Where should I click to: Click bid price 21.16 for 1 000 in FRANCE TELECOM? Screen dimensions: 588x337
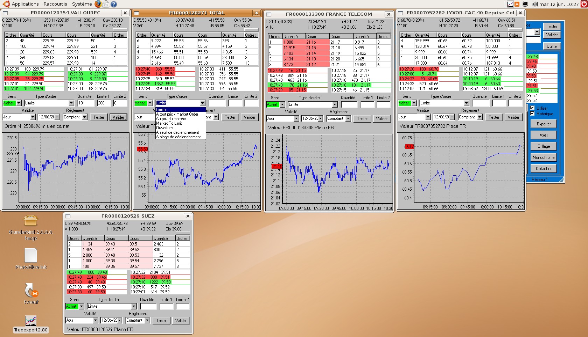pos(311,42)
